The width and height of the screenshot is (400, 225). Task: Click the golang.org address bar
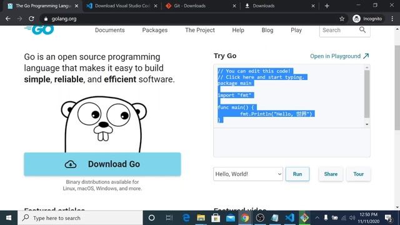(194, 19)
